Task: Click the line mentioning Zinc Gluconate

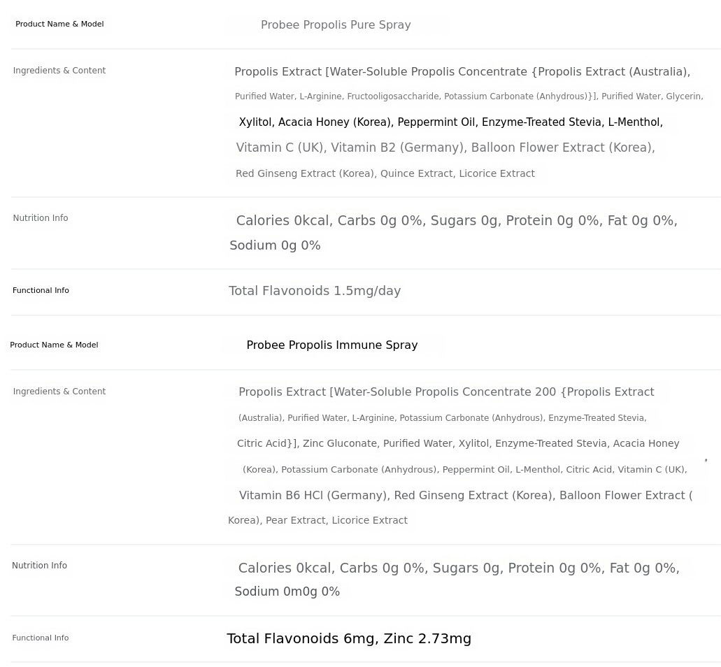Action: tap(458, 444)
